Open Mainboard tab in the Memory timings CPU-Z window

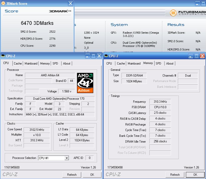click(x=134, y=64)
